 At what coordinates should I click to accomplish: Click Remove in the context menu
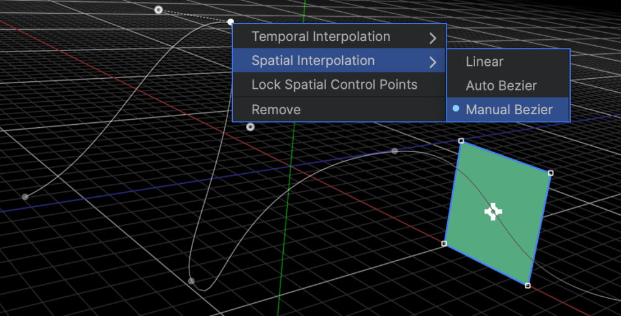[x=340, y=110]
